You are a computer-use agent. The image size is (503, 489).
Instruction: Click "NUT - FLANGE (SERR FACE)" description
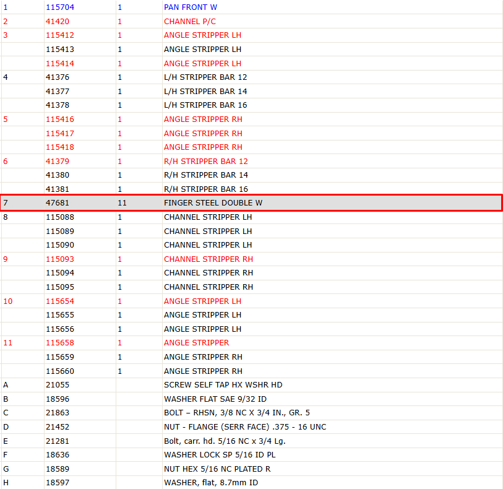pyautogui.click(x=245, y=427)
